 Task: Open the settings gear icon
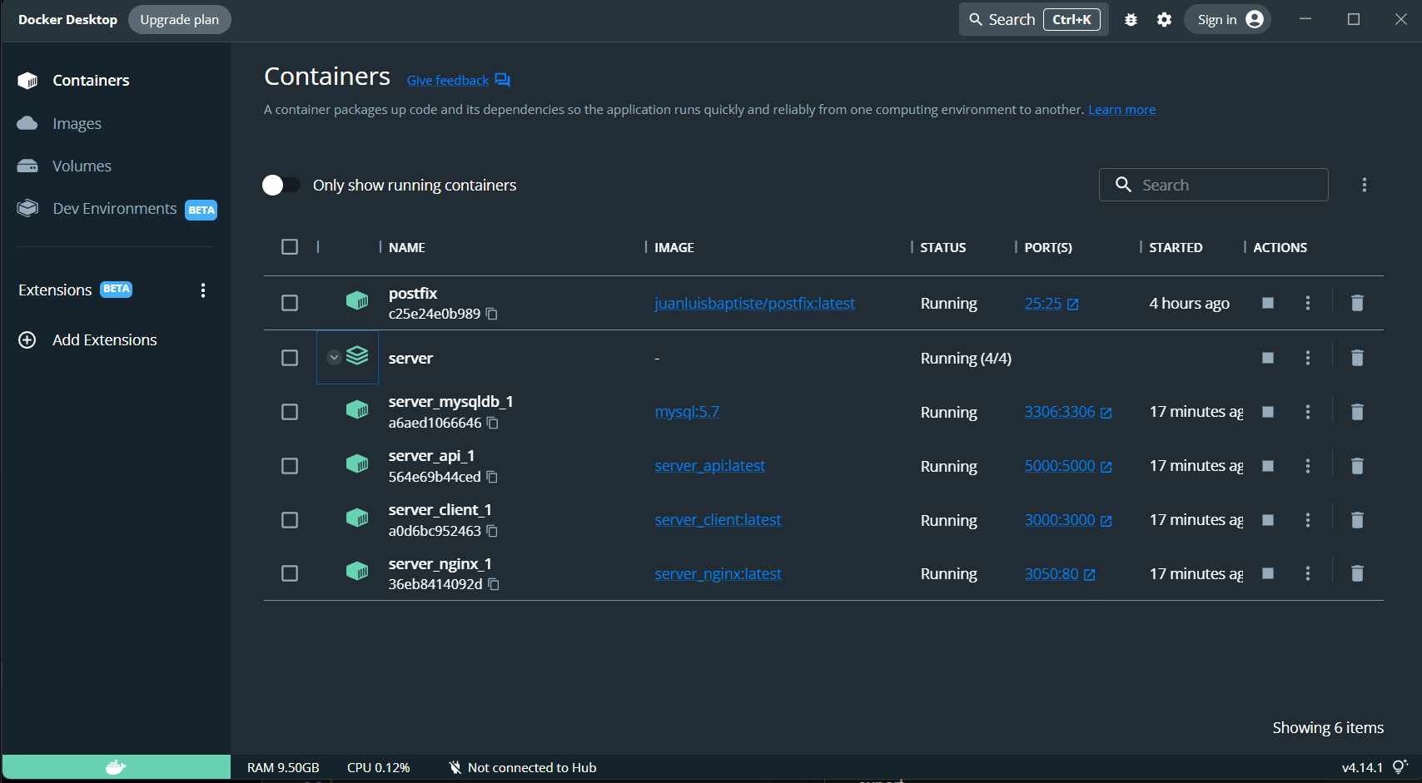click(1164, 19)
